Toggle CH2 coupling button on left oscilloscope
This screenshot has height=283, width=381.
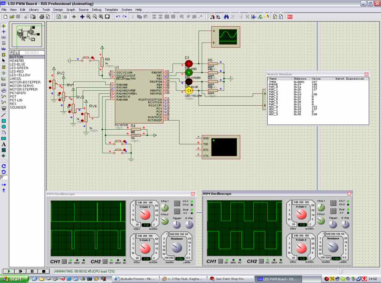click(x=105, y=261)
